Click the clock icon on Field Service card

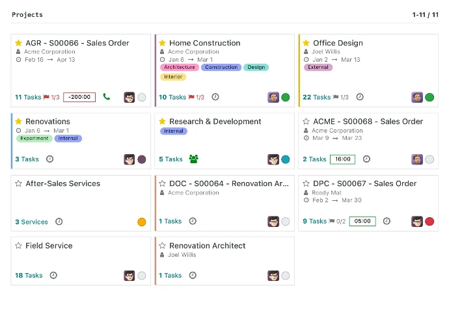point(53,275)
